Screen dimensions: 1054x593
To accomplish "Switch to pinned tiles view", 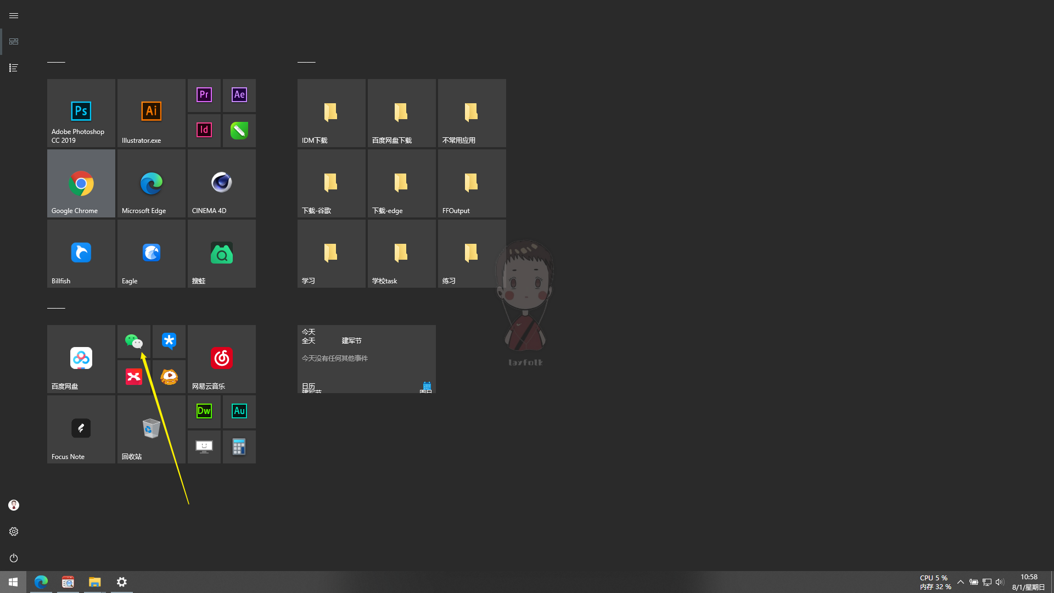I will point(14,42).
